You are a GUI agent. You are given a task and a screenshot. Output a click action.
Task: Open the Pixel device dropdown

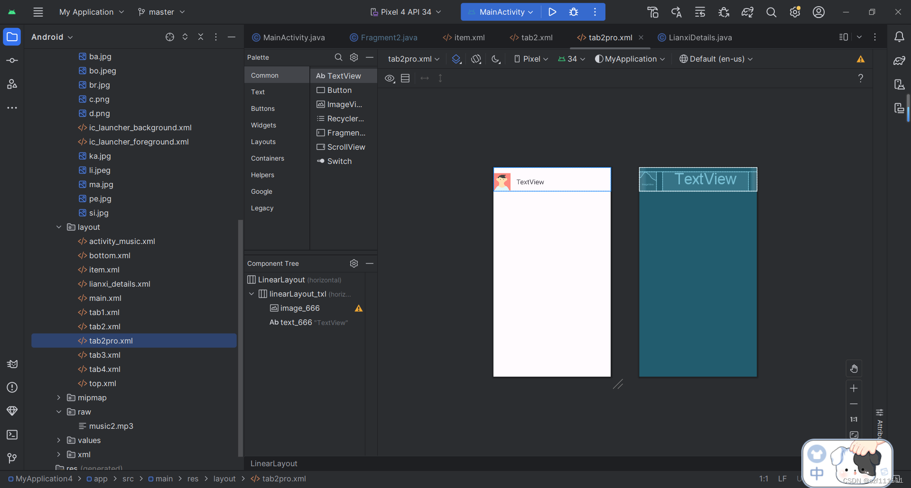pyautogui.click(x=530, y=59)
